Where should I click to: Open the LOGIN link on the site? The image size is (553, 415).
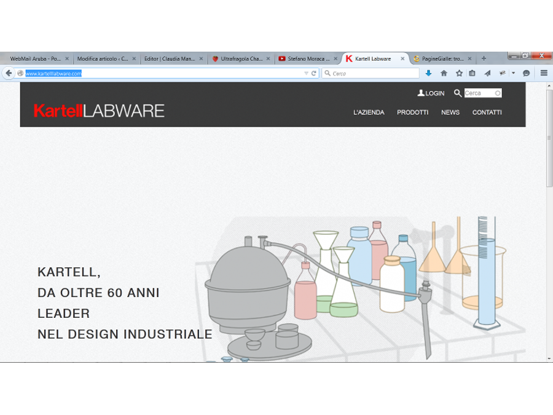click(431, 93)
